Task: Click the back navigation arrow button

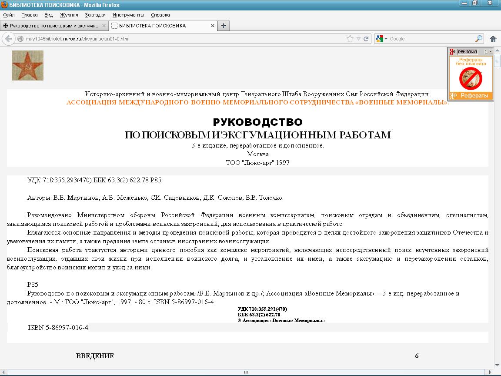Action: [x=8, y=39]
